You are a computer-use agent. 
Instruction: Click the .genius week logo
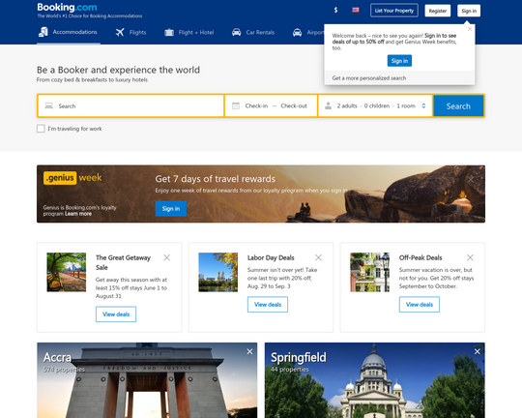tap(72, 178)
